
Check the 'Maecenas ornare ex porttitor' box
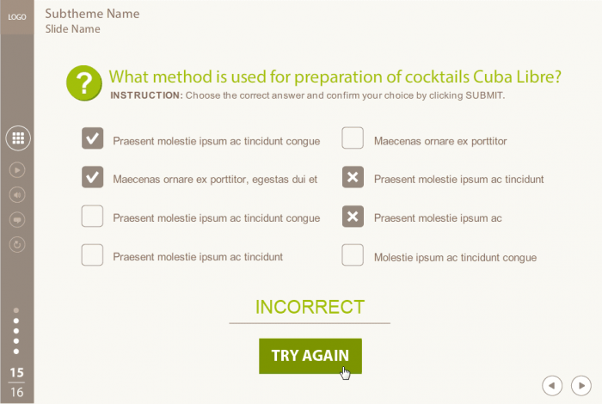tap(353, 138)
